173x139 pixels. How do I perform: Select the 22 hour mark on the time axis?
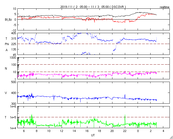(x=125, y=131)
